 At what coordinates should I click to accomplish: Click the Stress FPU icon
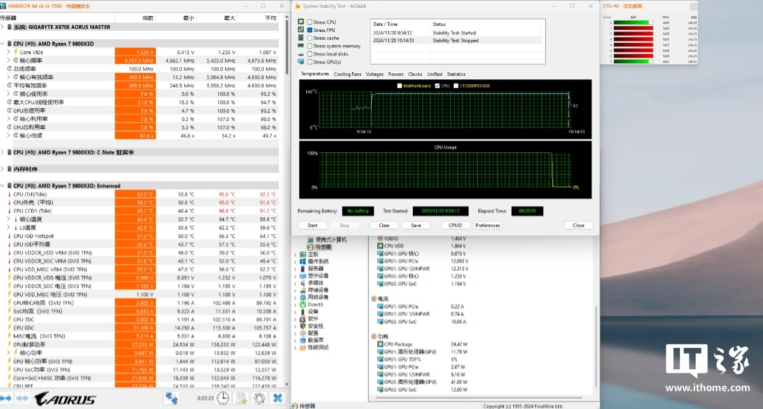click(301, 29)
